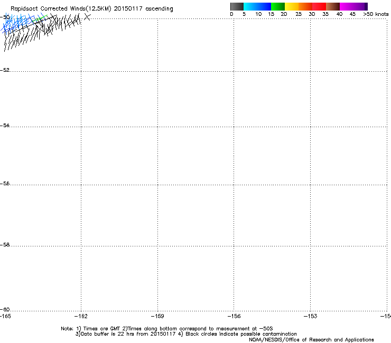Image resolution: width=391 pixels, height=343 pixels.
Task: Click the gray 0-5 knots color segment
Action: click(237, 6)
